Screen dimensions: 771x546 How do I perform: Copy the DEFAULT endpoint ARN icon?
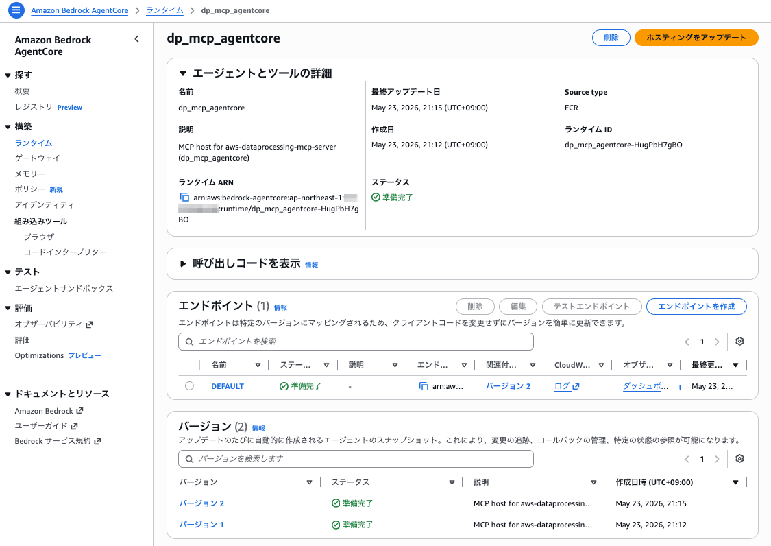(424, 386)
